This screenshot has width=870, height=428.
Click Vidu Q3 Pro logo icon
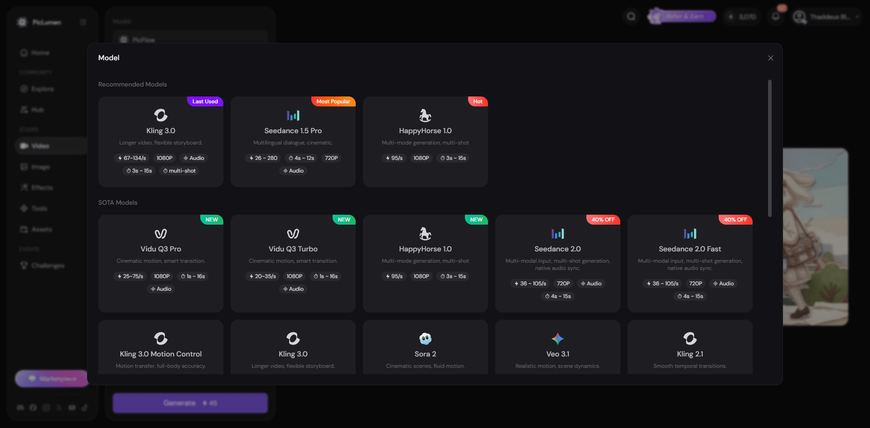[161, 234]
